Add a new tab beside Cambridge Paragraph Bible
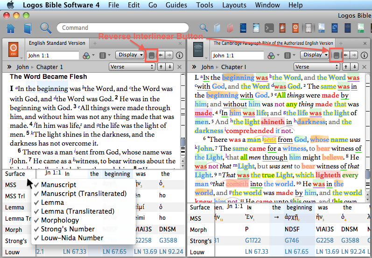The width and height of the screenshot is (372, 258). [x=341, y=43]
